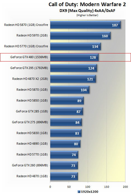131x195 pixels.
Task: Select the GeForce GTX 285 (1GB) label
Action: pos(32,111)
